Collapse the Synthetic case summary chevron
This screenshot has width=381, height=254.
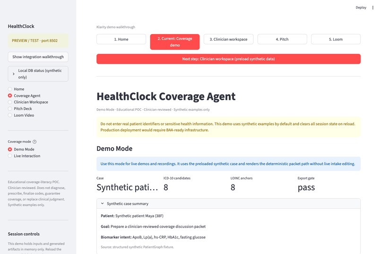coord(102,203)
